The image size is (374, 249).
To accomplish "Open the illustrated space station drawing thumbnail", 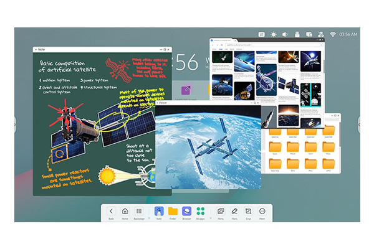I will (x=266, y=80).
